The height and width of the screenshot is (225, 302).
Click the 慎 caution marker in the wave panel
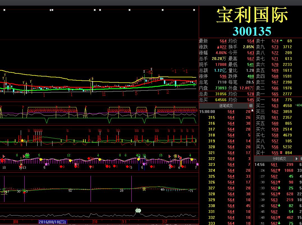pyautogui.click(x=175, y=156)
